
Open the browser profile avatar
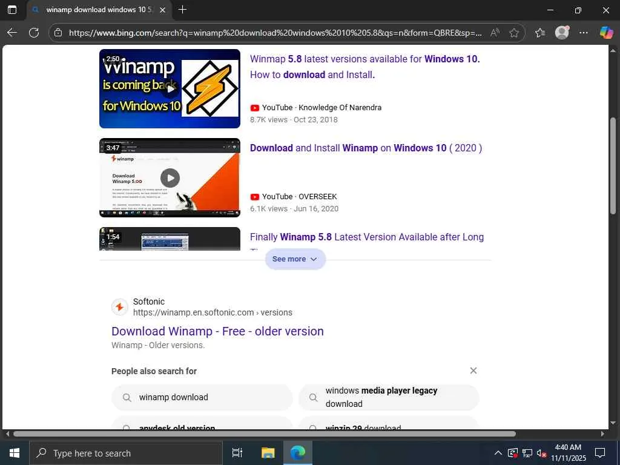[x=562, y=33]
